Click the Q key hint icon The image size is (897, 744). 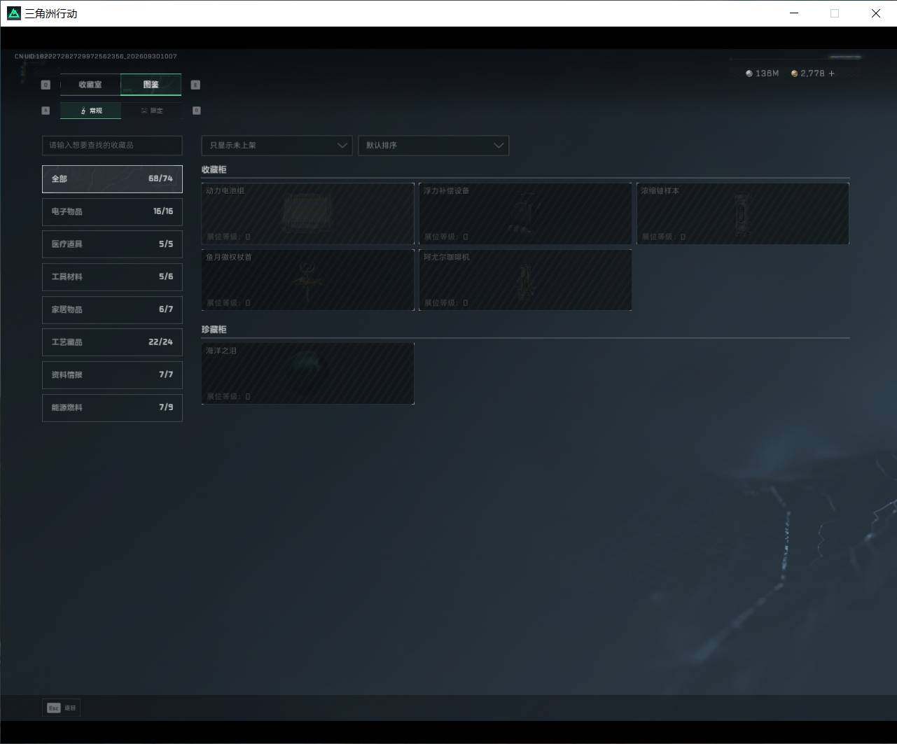tap(46, 85)
